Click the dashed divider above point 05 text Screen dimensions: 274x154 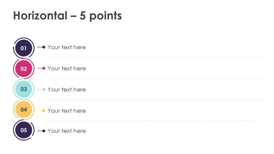point(154,120)
